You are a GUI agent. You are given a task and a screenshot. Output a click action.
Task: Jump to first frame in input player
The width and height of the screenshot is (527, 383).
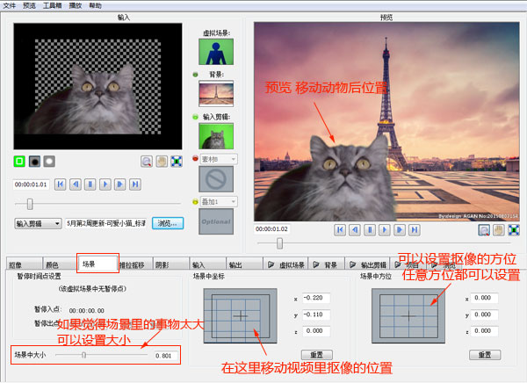coord(60,184)
